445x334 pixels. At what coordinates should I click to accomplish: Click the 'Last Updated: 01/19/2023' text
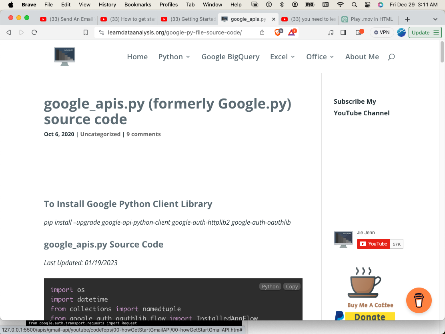pyautogui.click(x=80, y=263)
